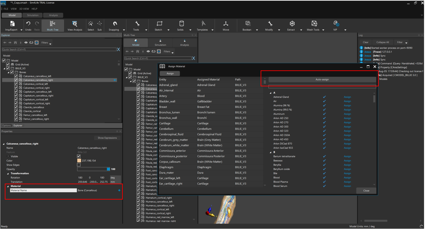
Task: Click the color swatch for Color property
Action: (79, 161)
